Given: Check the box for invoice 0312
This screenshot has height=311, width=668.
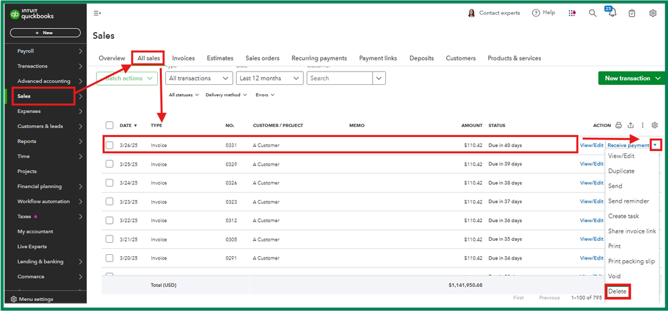Looking at the screenshot, I should (x=110, y=220).
